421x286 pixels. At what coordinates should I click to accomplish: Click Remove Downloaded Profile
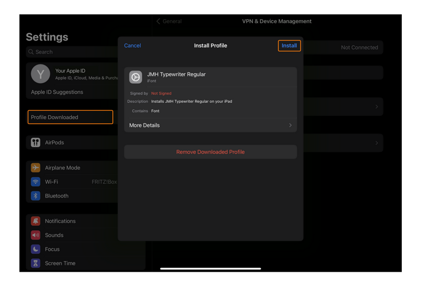[x=210, y=152]
